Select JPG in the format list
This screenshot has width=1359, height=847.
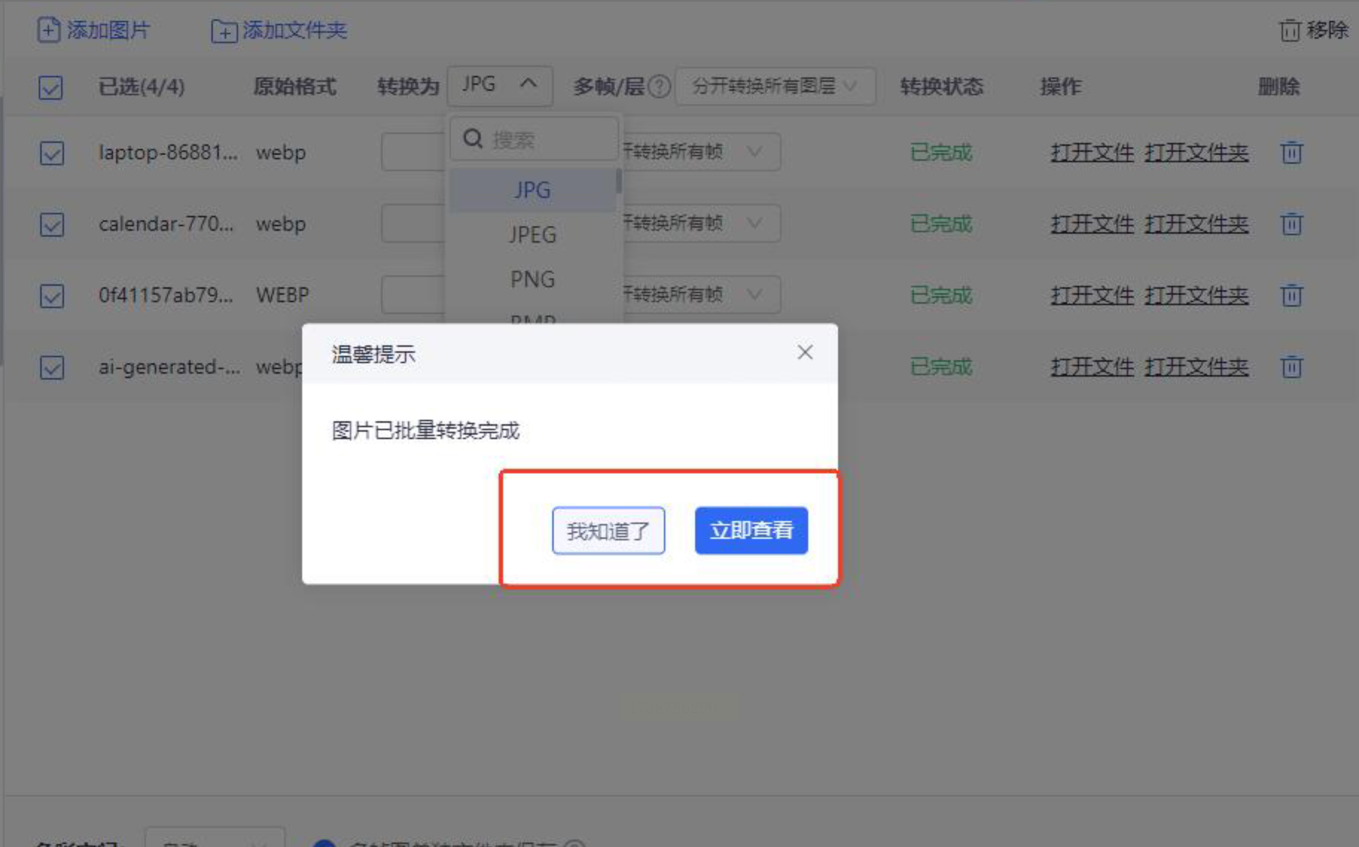pos(532,191)
